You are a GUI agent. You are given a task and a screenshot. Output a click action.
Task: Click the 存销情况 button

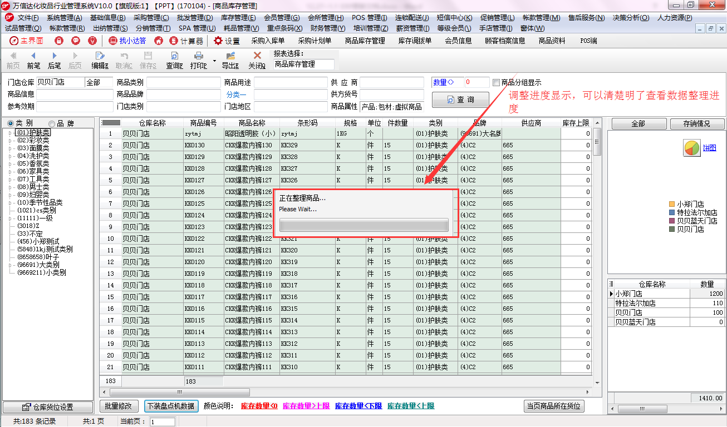[x=697, y=123]
